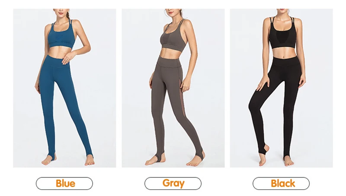Pick the Black color label
This screenshot has width=346, height=196.
281,183
